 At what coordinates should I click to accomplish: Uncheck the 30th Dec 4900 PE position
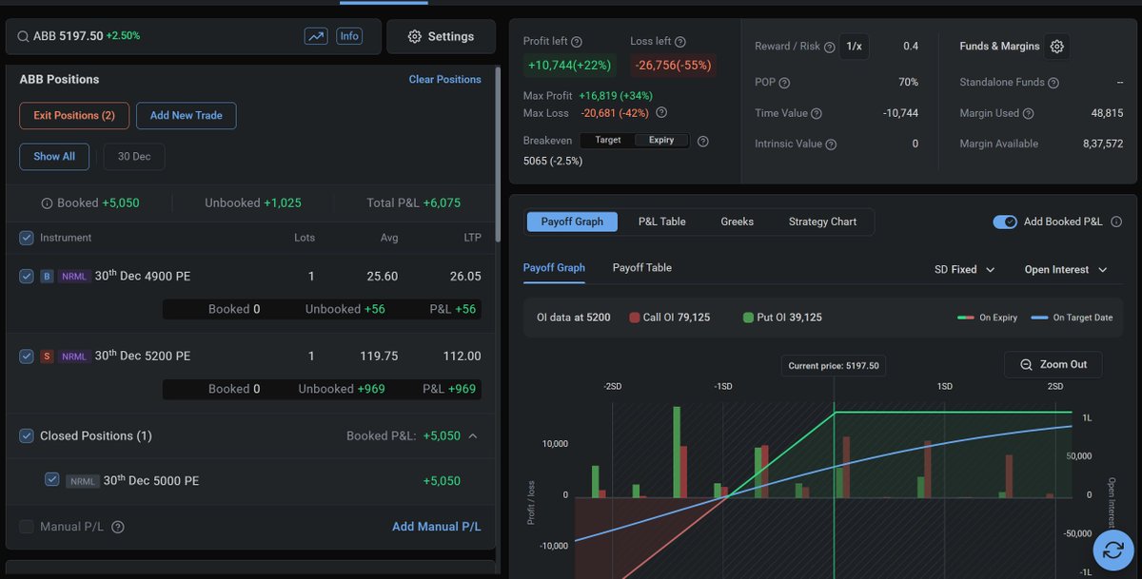27,277
